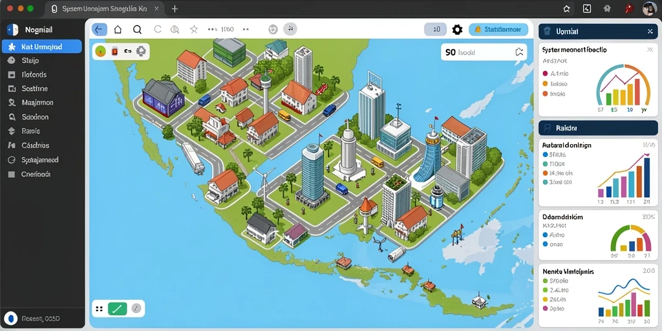Click the Maajomon sidebar icon
The image size is (662, 331).
12,103
